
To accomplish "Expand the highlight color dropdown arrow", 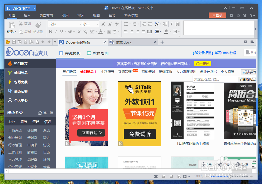I will tap(96, 32).
